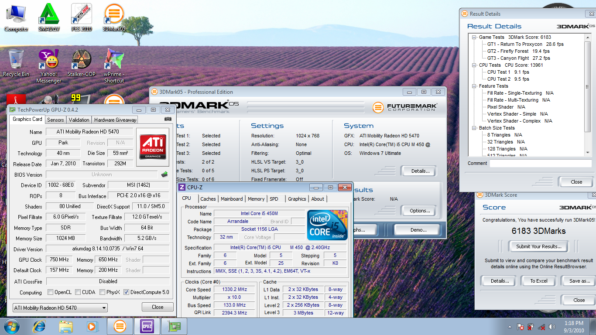Collapse the Game Tests tree node
Viewport: 596px width, 335px height.
point(474,37)
